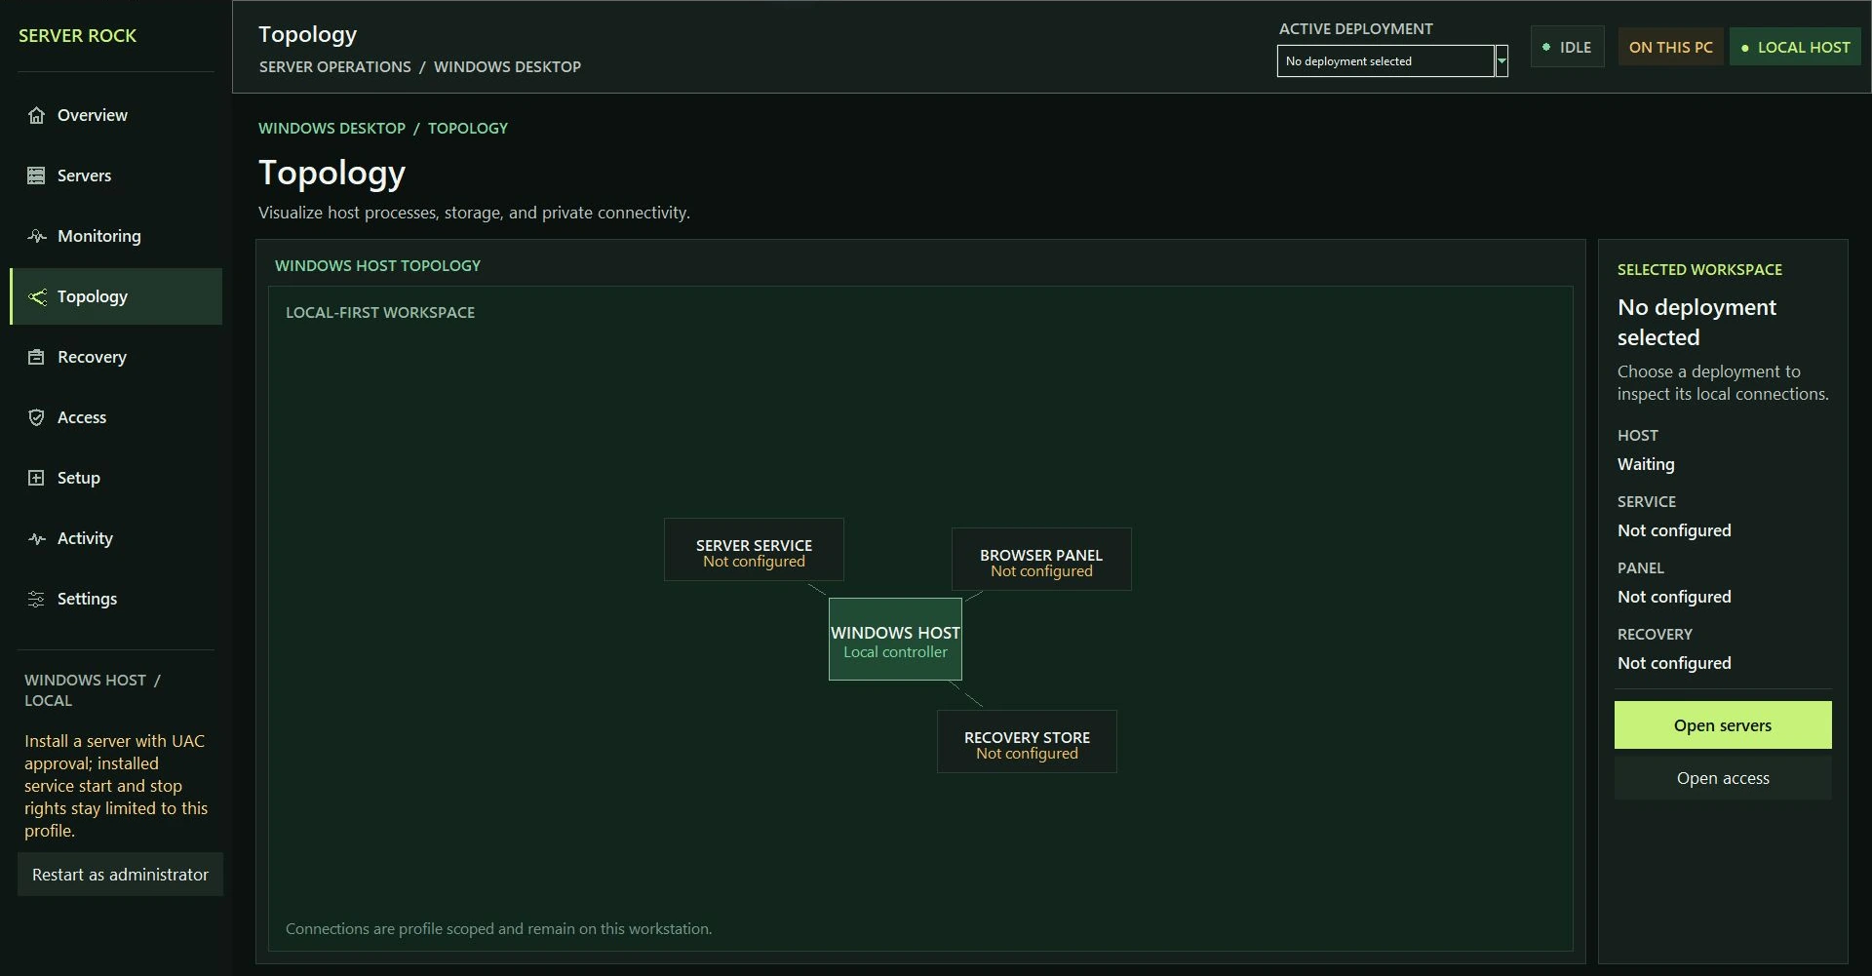Click the 'LOCAL-FIRST WORKSPACE' label

tap(380, 312)
